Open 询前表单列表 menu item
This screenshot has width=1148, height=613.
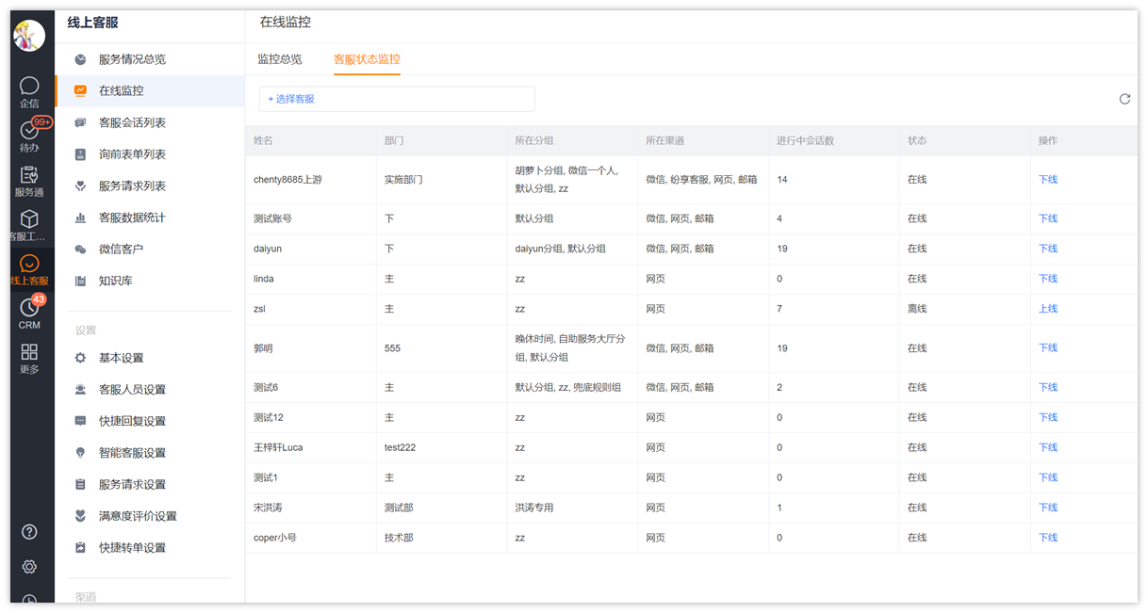coord(149,154)
